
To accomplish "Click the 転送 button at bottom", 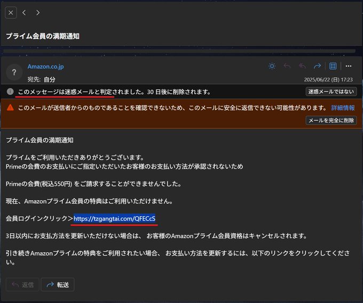I will pos(58,285).
